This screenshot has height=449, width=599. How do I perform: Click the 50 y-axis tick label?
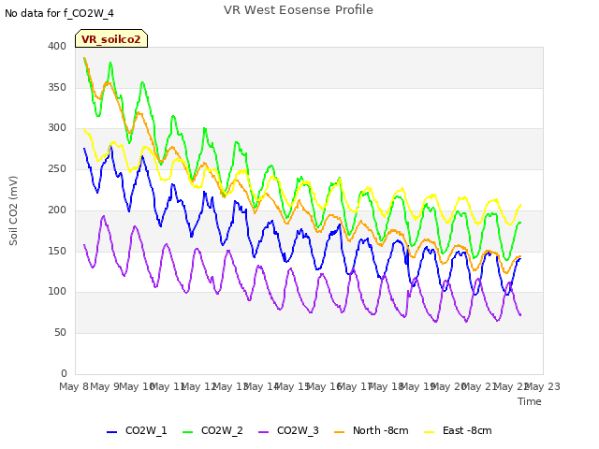[x=60, y=333]
